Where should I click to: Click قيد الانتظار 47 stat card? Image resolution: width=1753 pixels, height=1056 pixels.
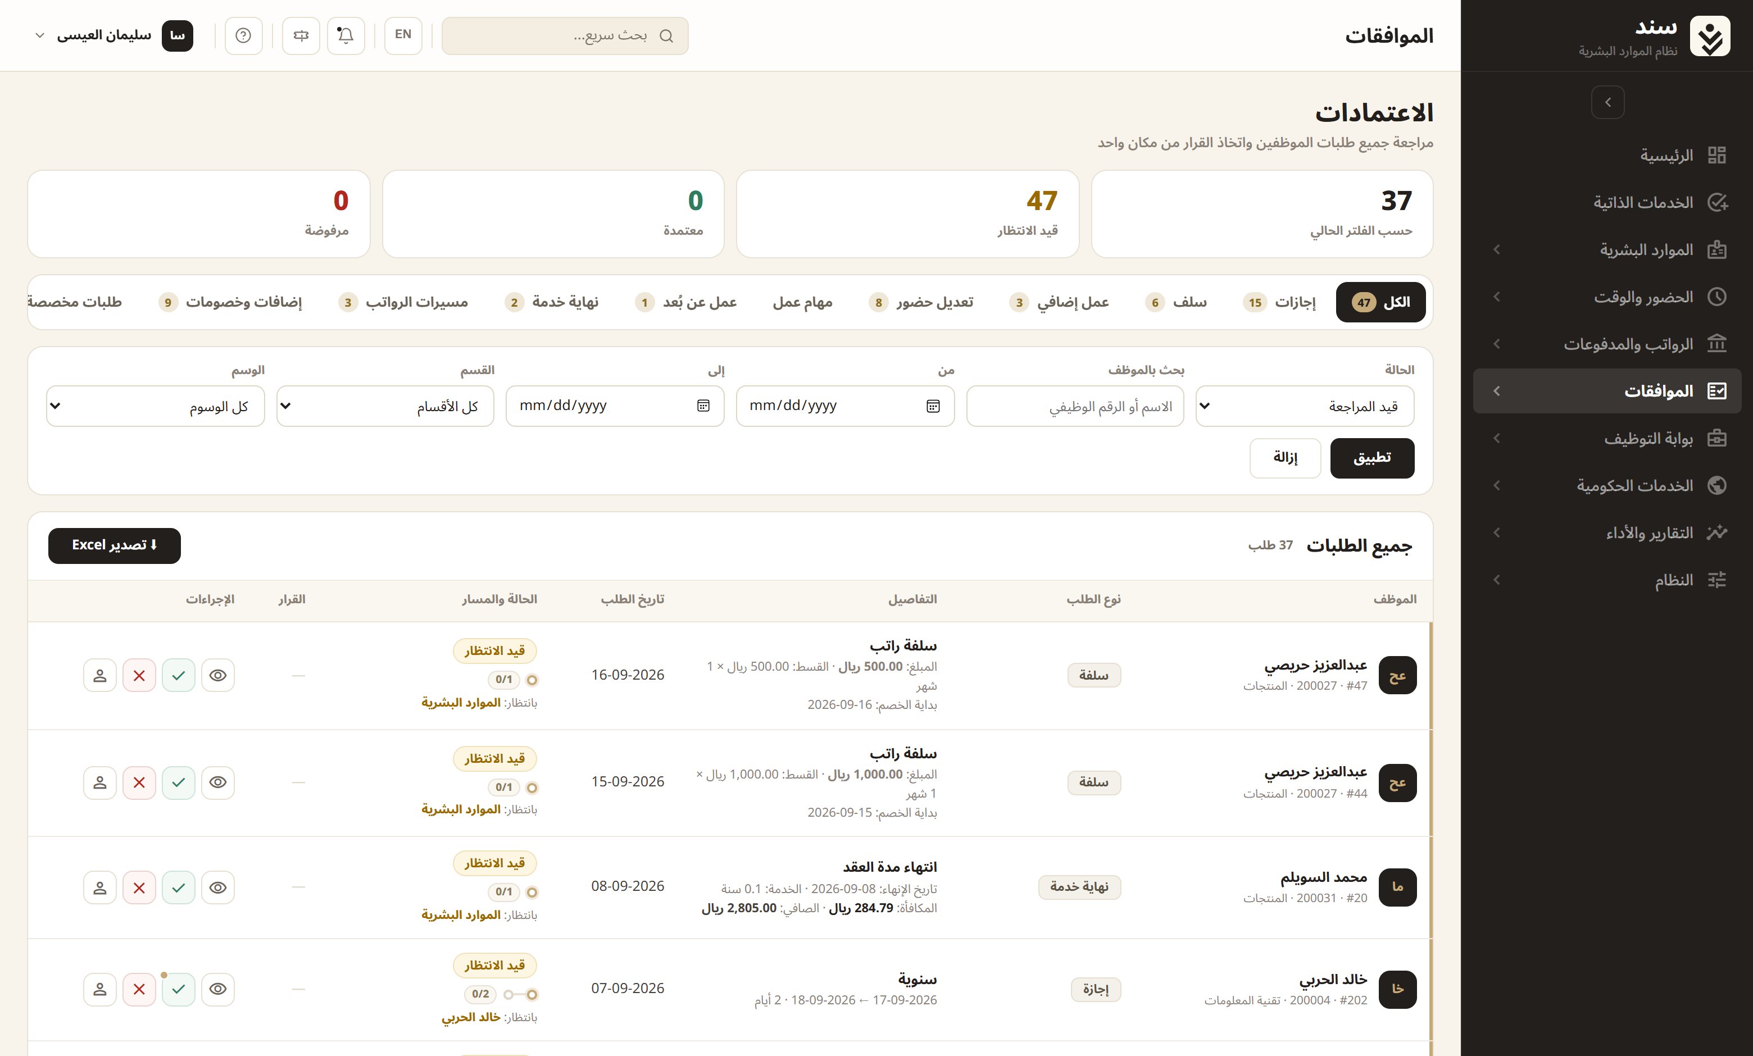click(x=907, y=213)
